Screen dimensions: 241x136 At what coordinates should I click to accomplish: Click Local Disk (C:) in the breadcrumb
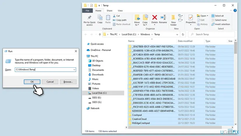(129, 34)
